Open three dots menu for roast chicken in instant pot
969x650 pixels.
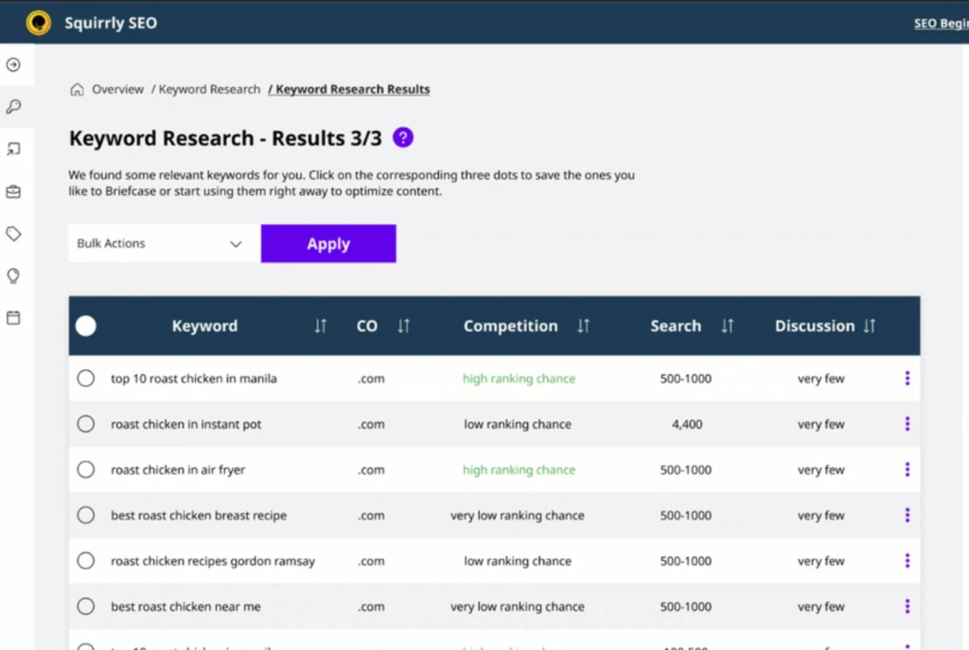point(907,424)
